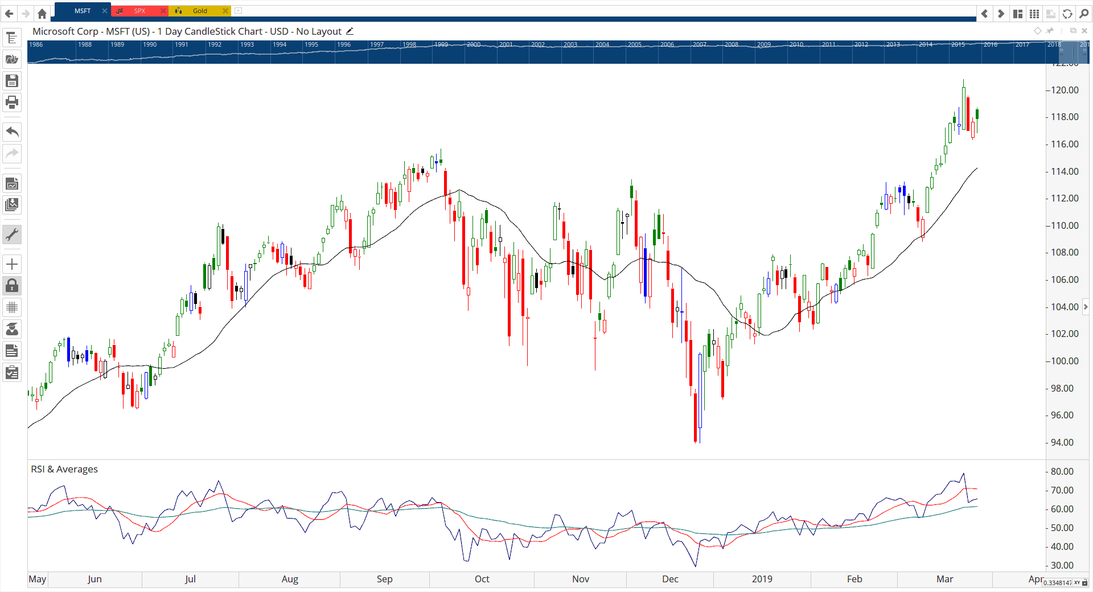
Task: Click the lock icon in bottom-right corner
Action: pyautogui.click(x=1084, y=583)
